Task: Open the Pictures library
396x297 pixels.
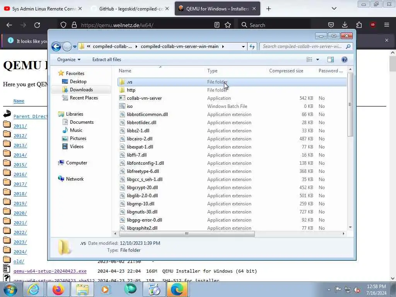Action: click(x=78, y=138)
